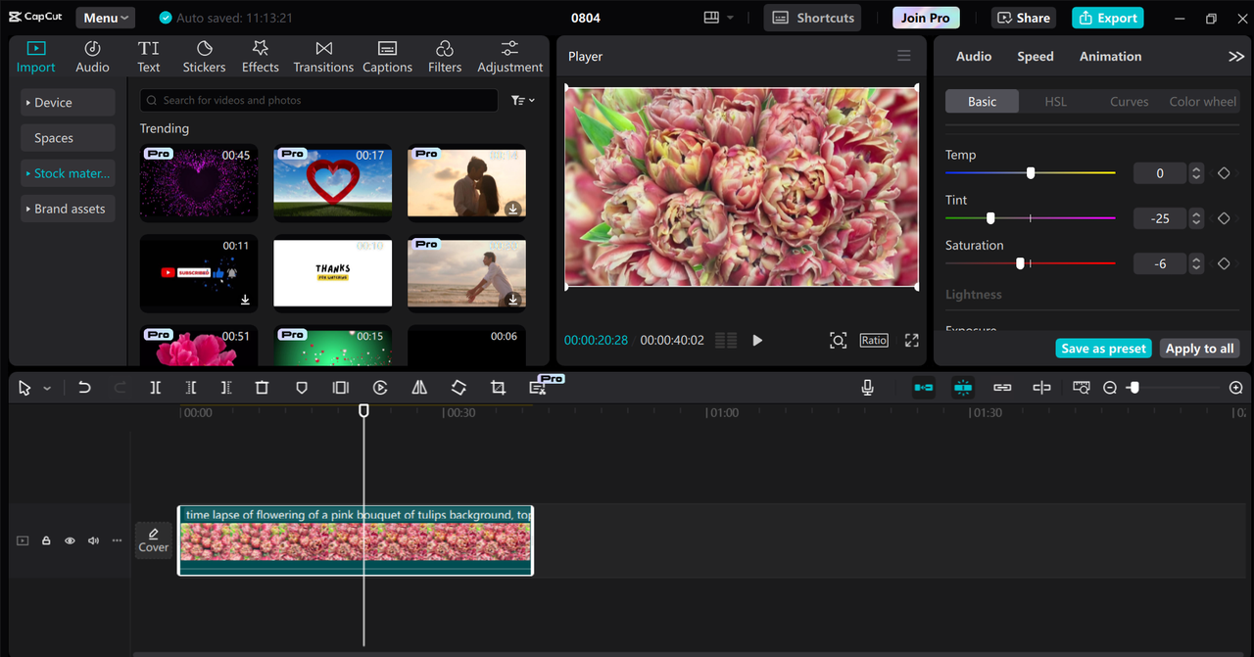Image resolution: width=1254 pixels, height=657 pixels.
Task: Click the track more options dots
Action: (117, 540)
